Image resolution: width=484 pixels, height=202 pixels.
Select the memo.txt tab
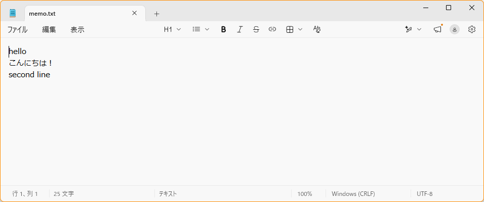point(85,14)
